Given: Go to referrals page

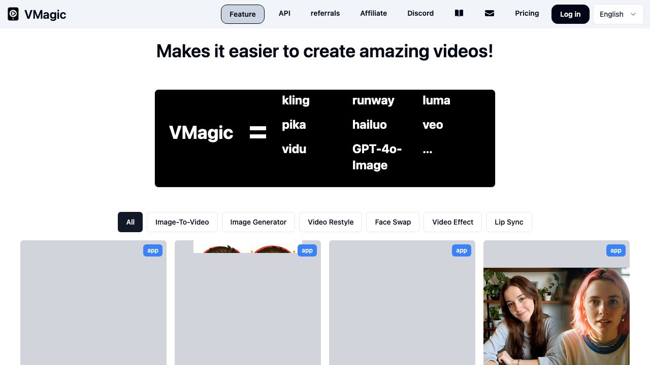Looking at the screenshot, I should point(325,13).
